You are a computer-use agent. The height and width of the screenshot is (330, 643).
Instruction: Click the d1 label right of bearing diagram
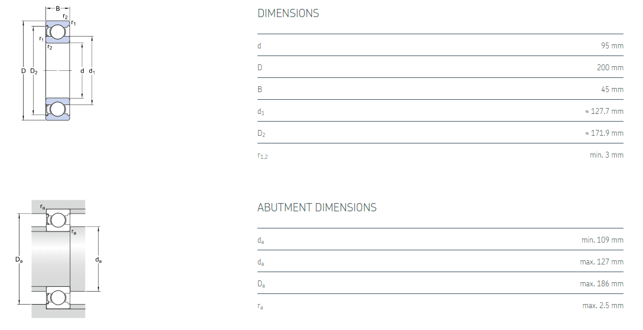(x=92, y=71)
